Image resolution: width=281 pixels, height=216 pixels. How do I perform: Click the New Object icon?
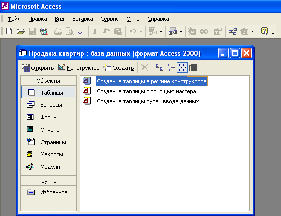(244, 31)
